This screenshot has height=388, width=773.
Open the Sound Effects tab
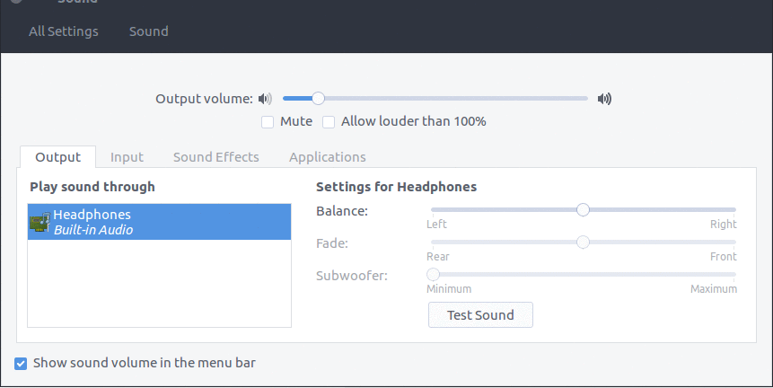(x=216, y=157)
